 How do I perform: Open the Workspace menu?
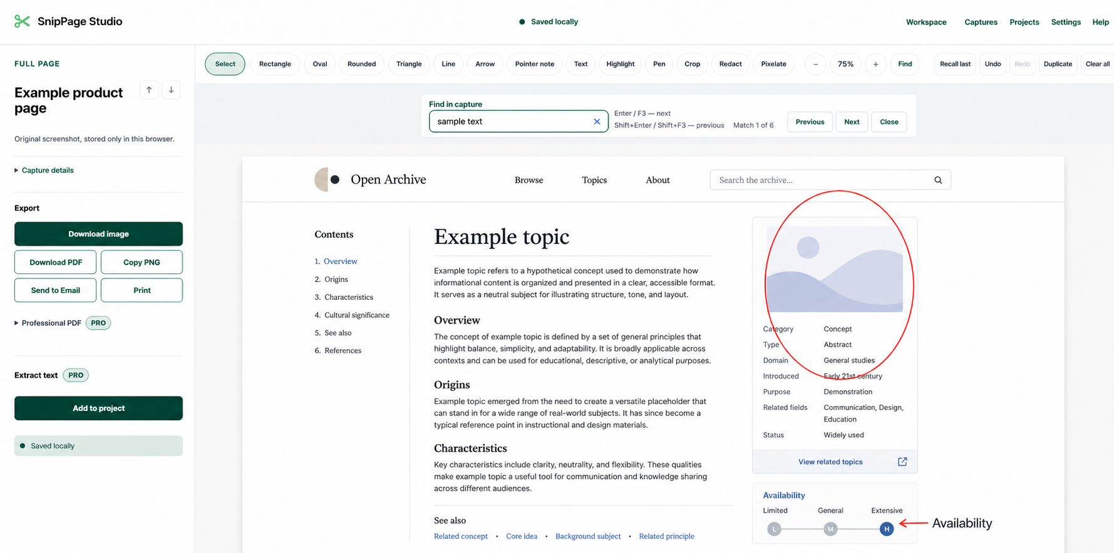point(926,22)
